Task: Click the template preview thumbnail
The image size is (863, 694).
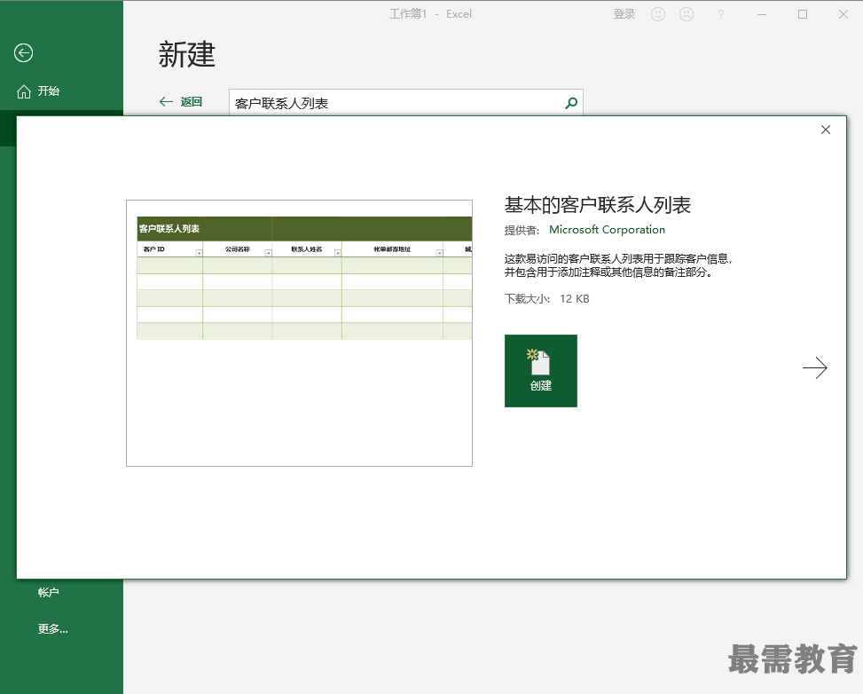Action: 300,333
